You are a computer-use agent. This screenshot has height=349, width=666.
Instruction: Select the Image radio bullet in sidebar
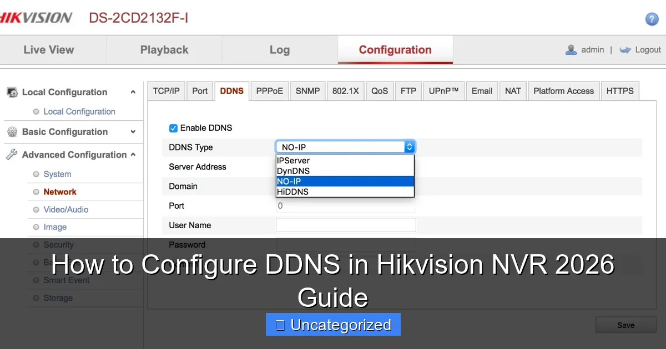[35, 227]
